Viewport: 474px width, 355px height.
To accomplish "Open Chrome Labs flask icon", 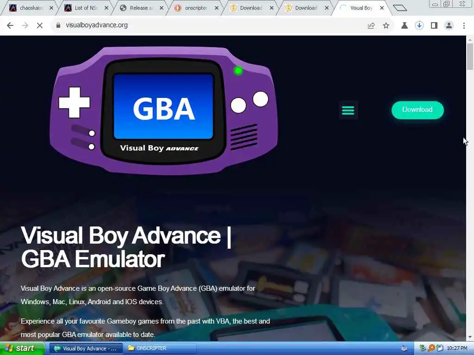I will [x=404, y=26].
